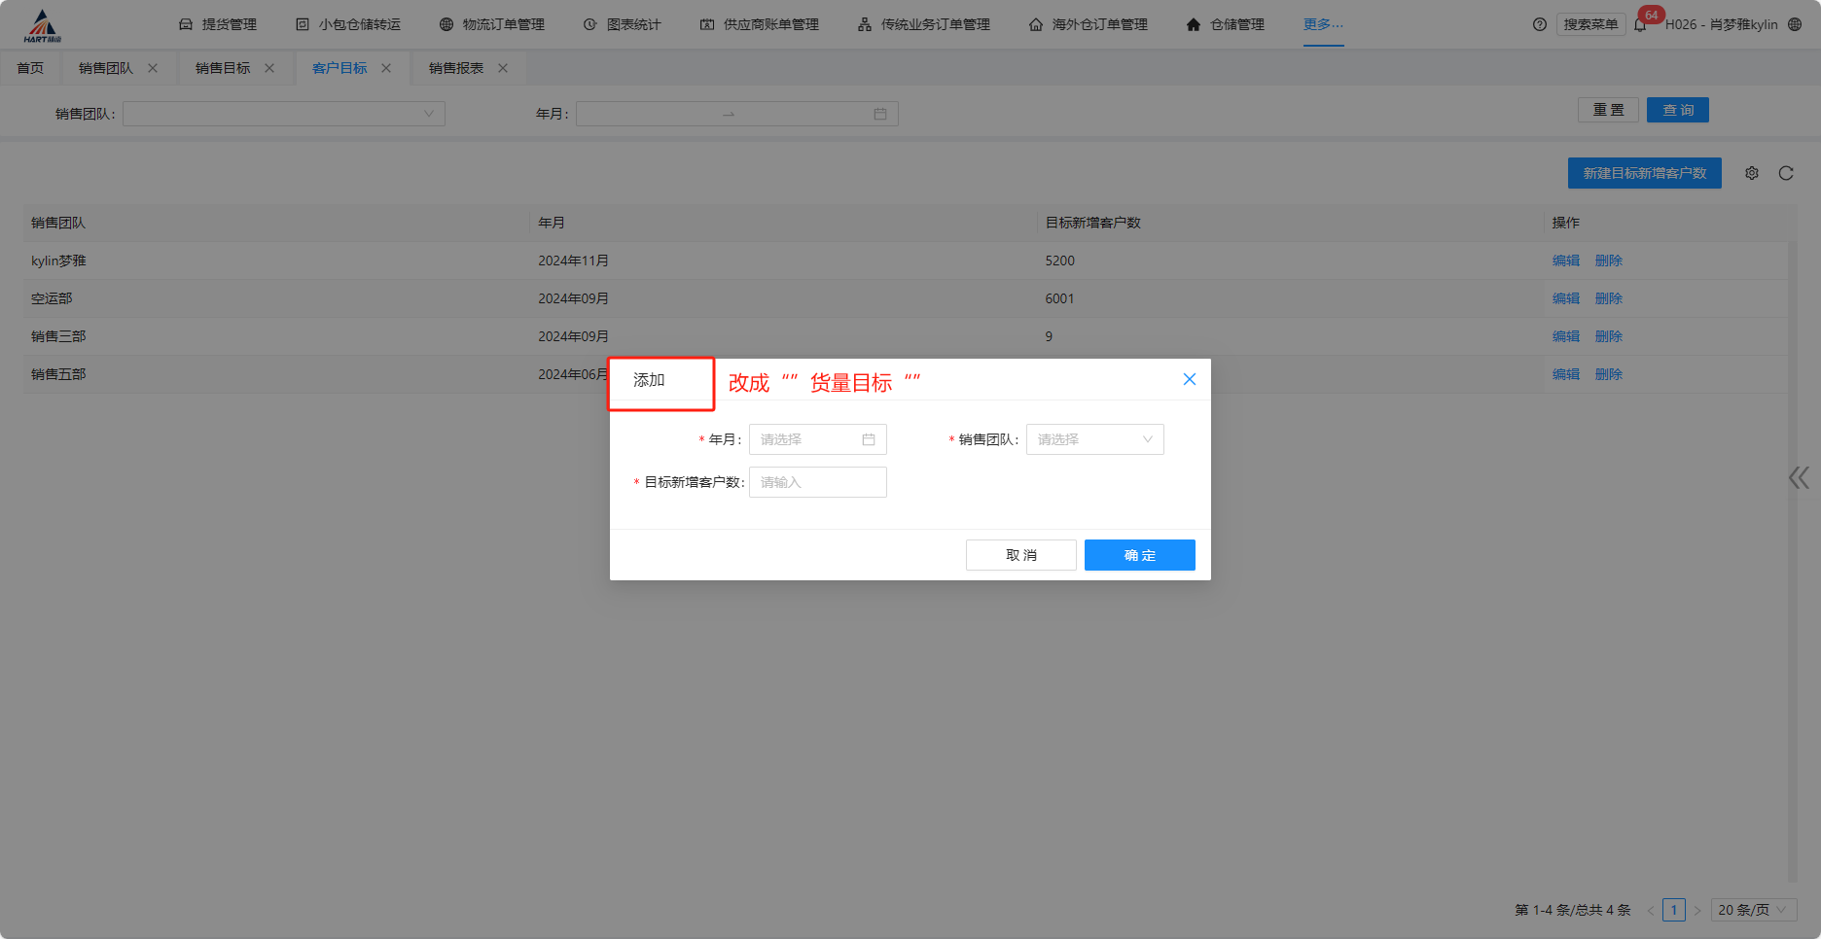
Task: Click the 确定 button
Action: click(x=1139, y=555)
